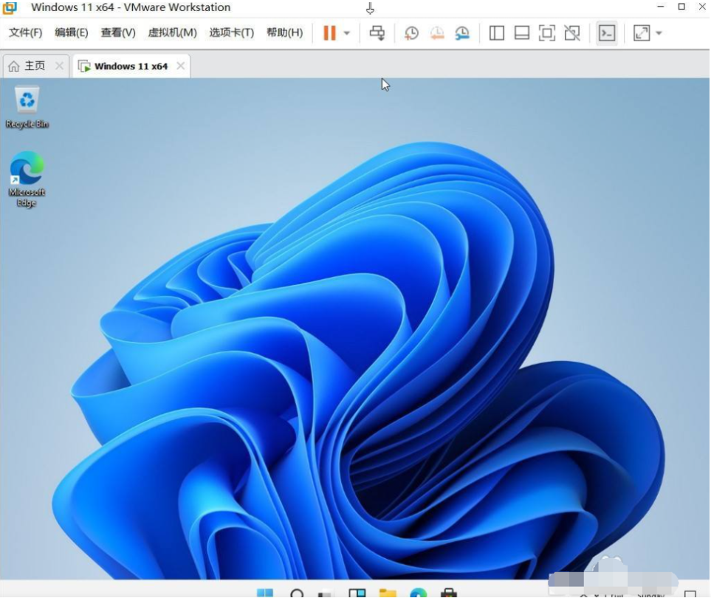Viewport: 711px width, 598px height.
Task: Open the snapshot manager
Action: point(463,32)
